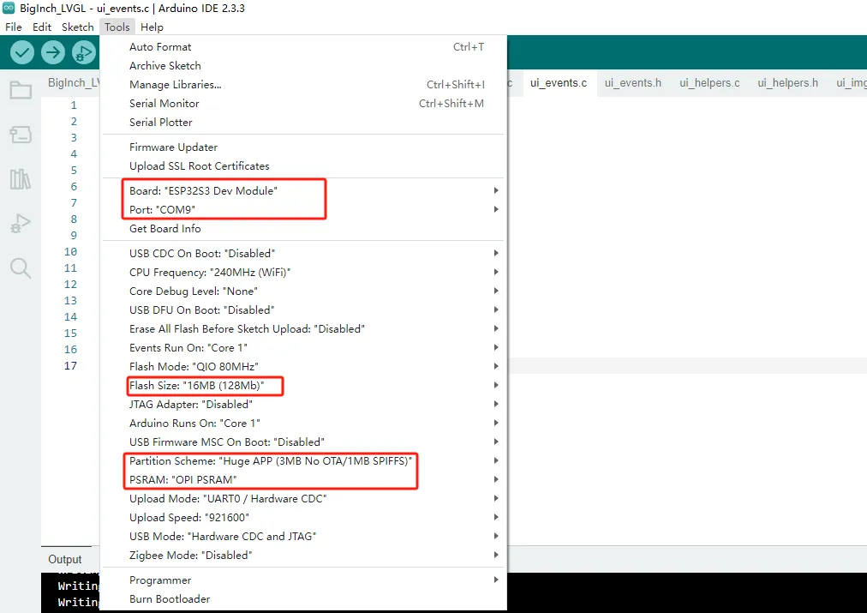
Task: Start Debugging with the toolbar debug icon
Action: pos(84,52)
